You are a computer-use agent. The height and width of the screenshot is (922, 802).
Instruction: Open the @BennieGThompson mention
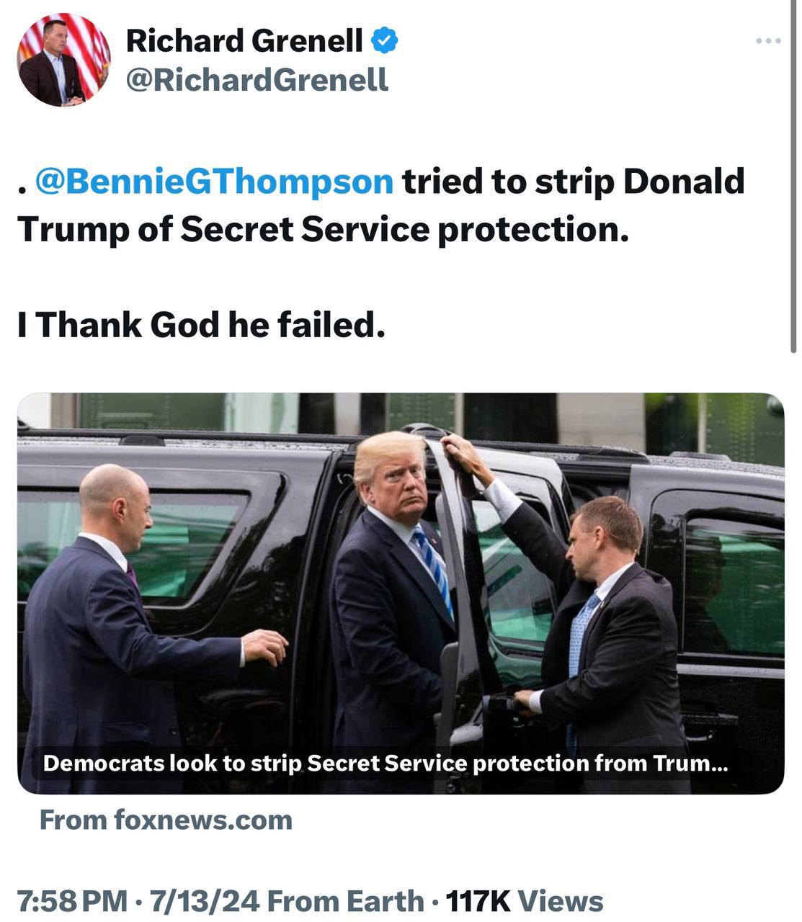tap(214, 182)
